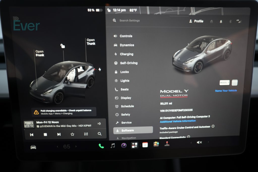The height and width of the screenshot is (172, 258).
Task: Open the Schedule settings menu
Action: (124, 106)
